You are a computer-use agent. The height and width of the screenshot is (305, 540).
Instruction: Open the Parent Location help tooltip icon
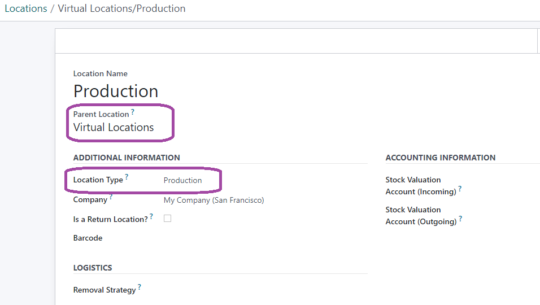[x=133, y=111]
